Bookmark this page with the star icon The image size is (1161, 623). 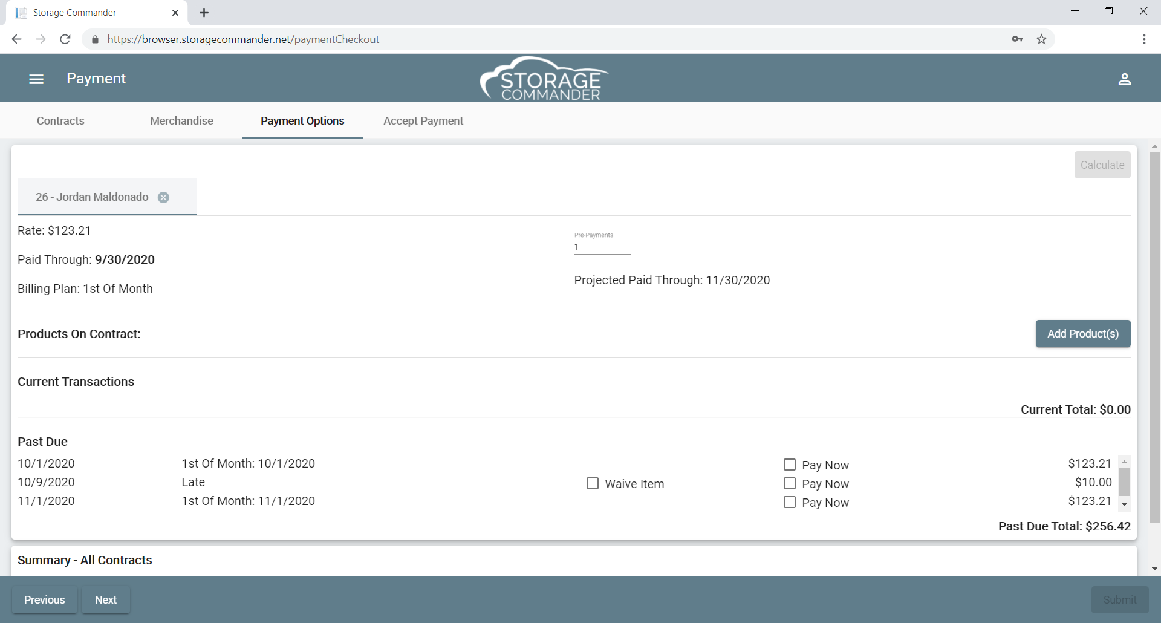[1041, 39]
